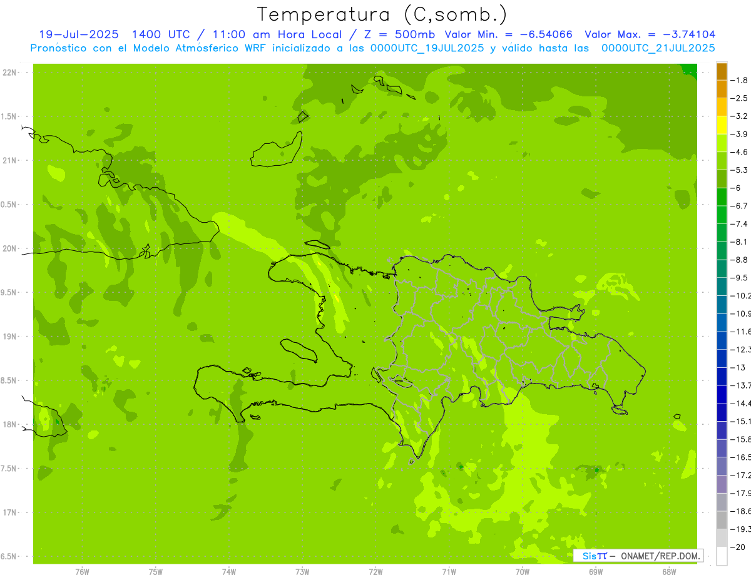Pick the dark orange swatch above -1.8
Viewport: 751px width, 580px height.
(722, 71)
